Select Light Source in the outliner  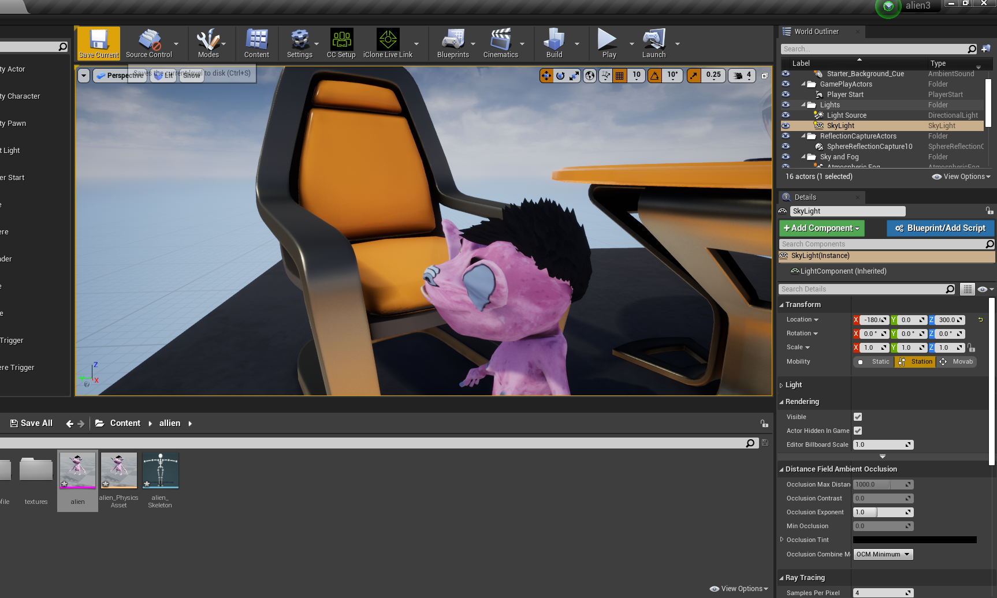[x=846, y=115]
